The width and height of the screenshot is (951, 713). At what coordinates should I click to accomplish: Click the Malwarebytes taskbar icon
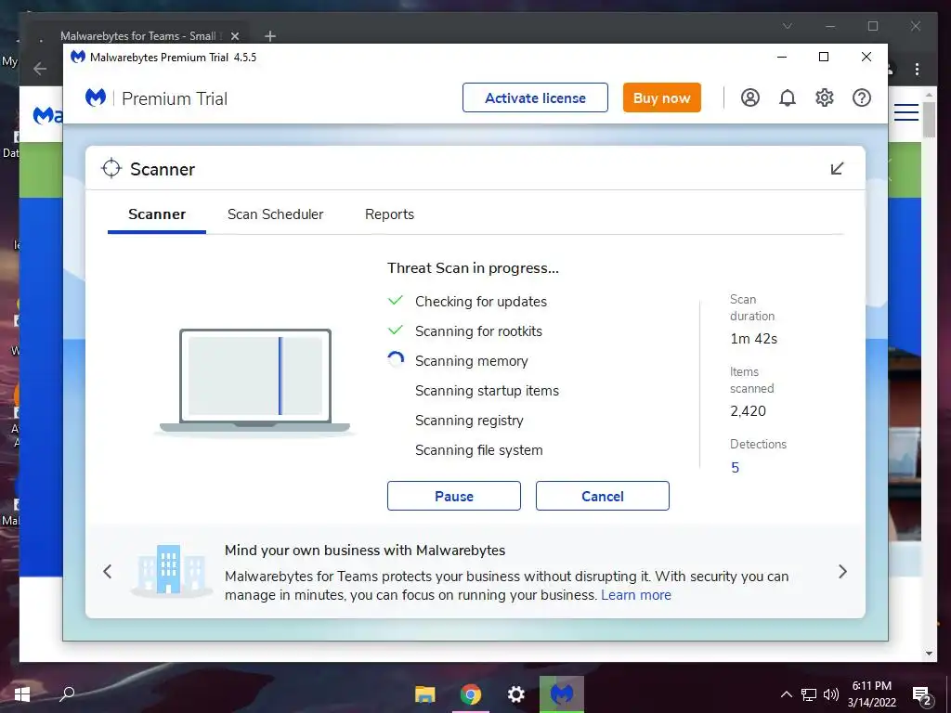click(x=562, y=694)
